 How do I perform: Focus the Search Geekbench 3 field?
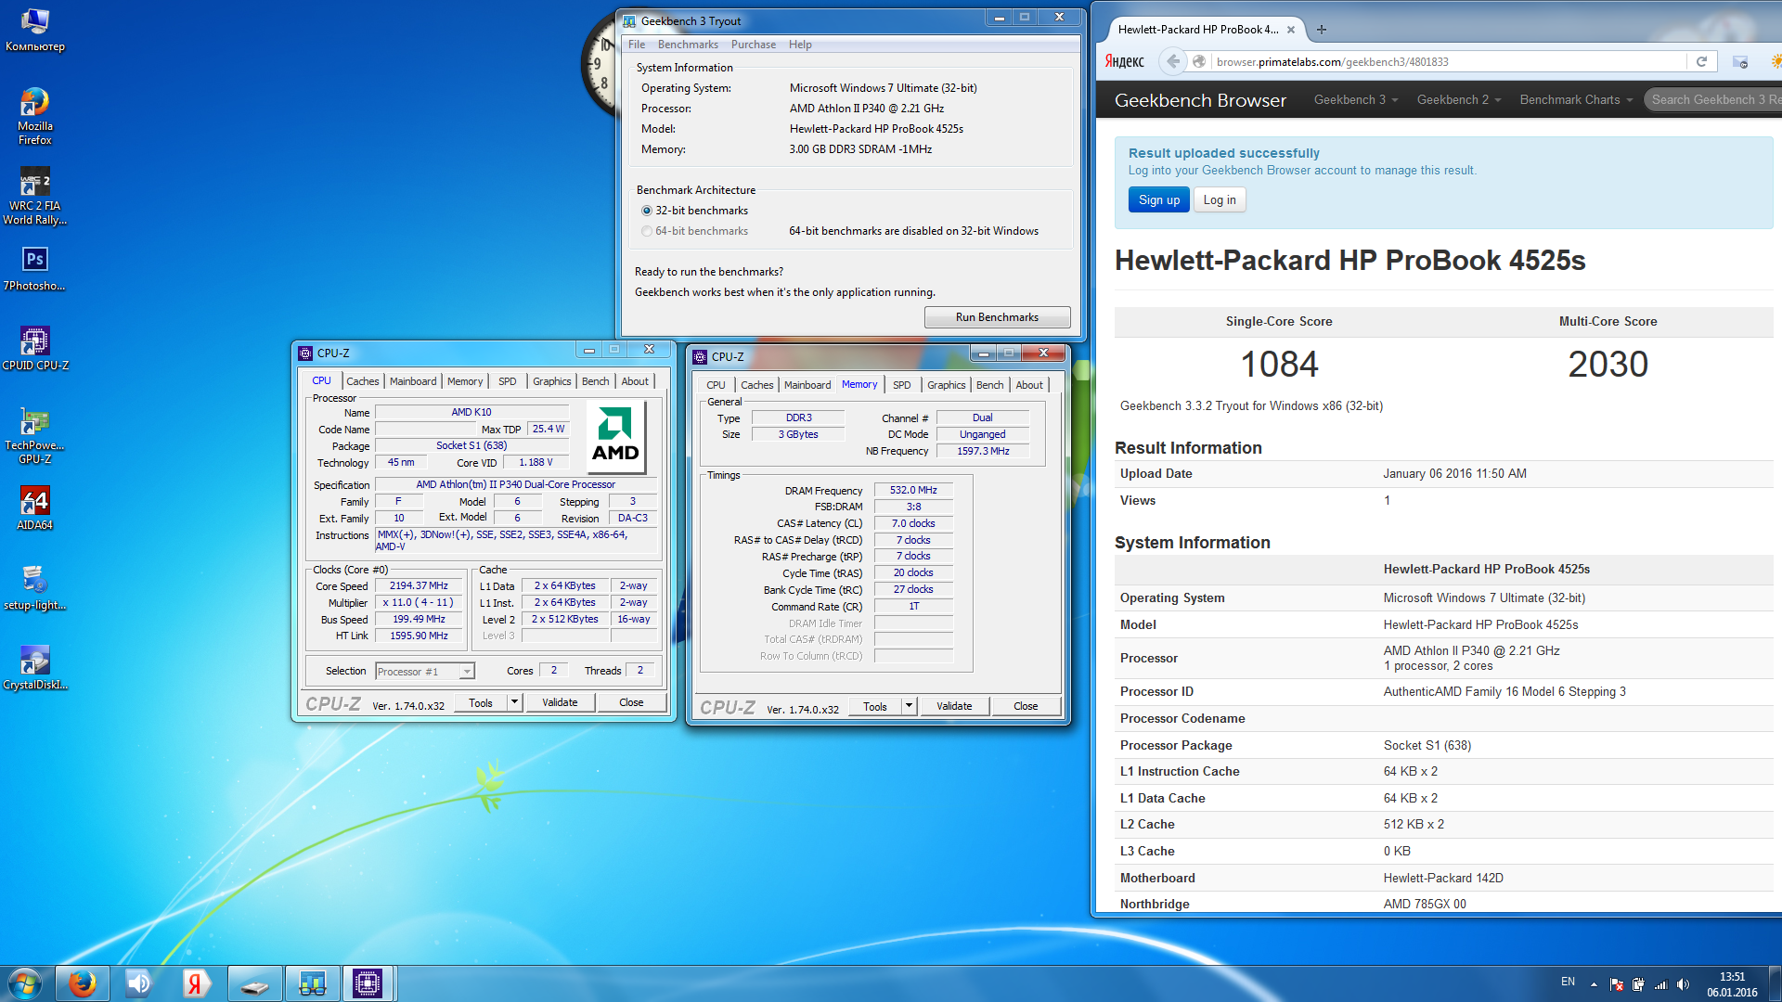pyautogui.click(x=1713, y=99)
